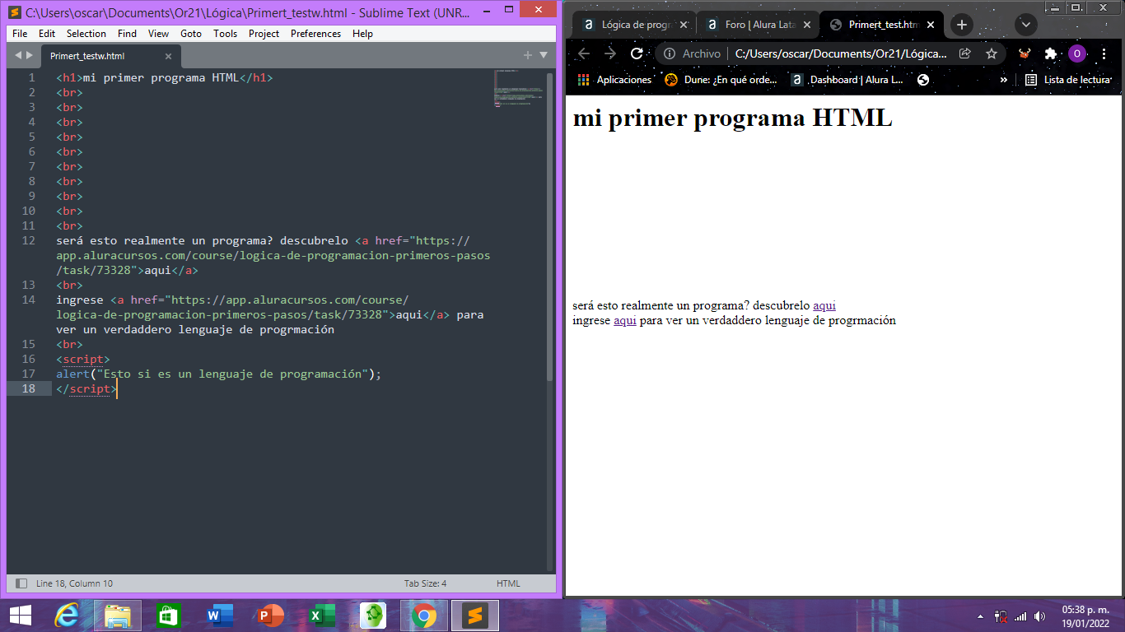The width and height of the screenshot is (1125, 632).
Task: Open a new Chrome tab
Action: (962, 25)
